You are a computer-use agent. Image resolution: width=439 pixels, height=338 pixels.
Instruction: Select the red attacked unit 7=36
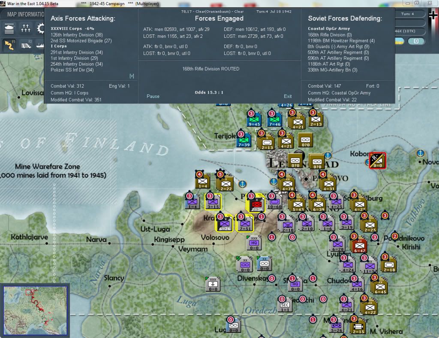(256, 203)
